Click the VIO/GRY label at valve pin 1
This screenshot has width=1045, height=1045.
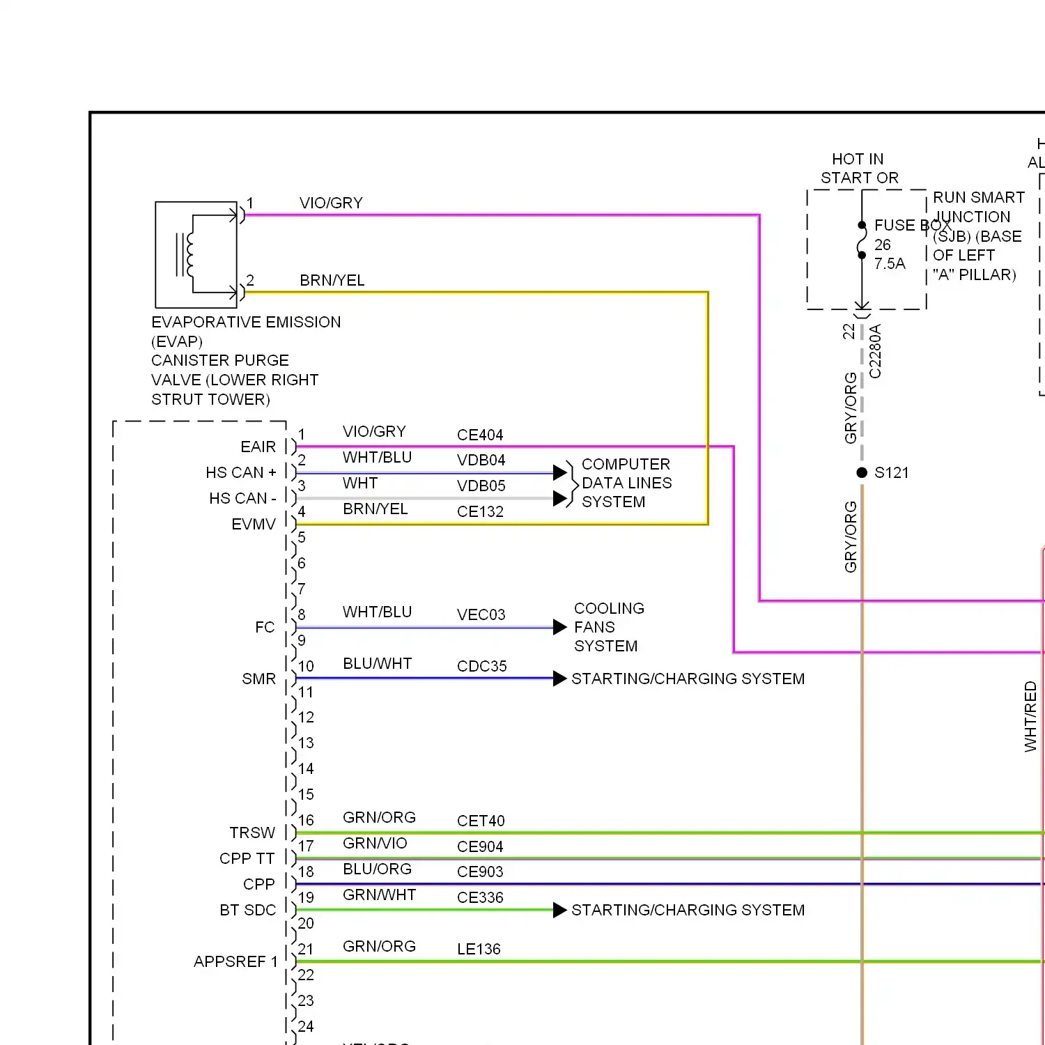coord(331,203)
